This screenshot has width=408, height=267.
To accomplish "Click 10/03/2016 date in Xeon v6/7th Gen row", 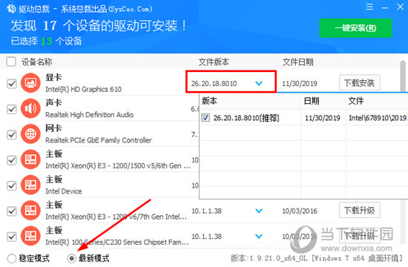I will (300, 211).
